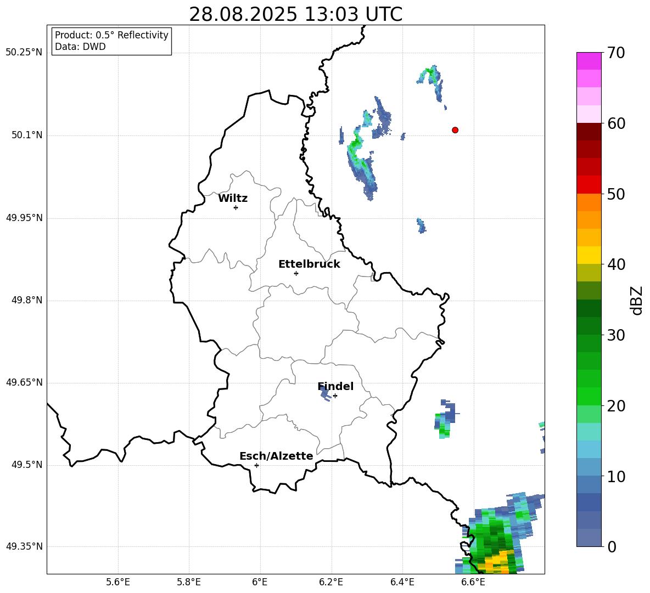The width and height of the screenshot is (650, 593).
Task: Click the Ettelbruck station cross marker
Action: pyautogui.click(x=296, y=273)
